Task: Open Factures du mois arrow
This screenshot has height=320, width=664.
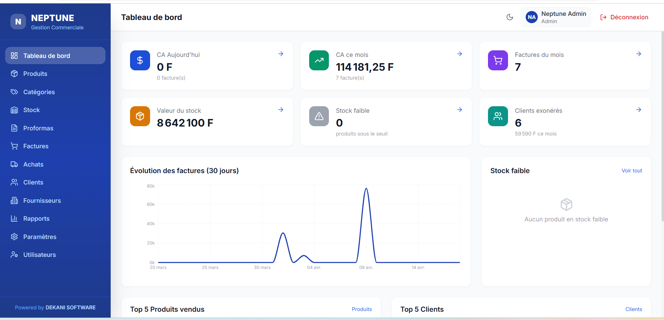Action: (x=638, y=54)
